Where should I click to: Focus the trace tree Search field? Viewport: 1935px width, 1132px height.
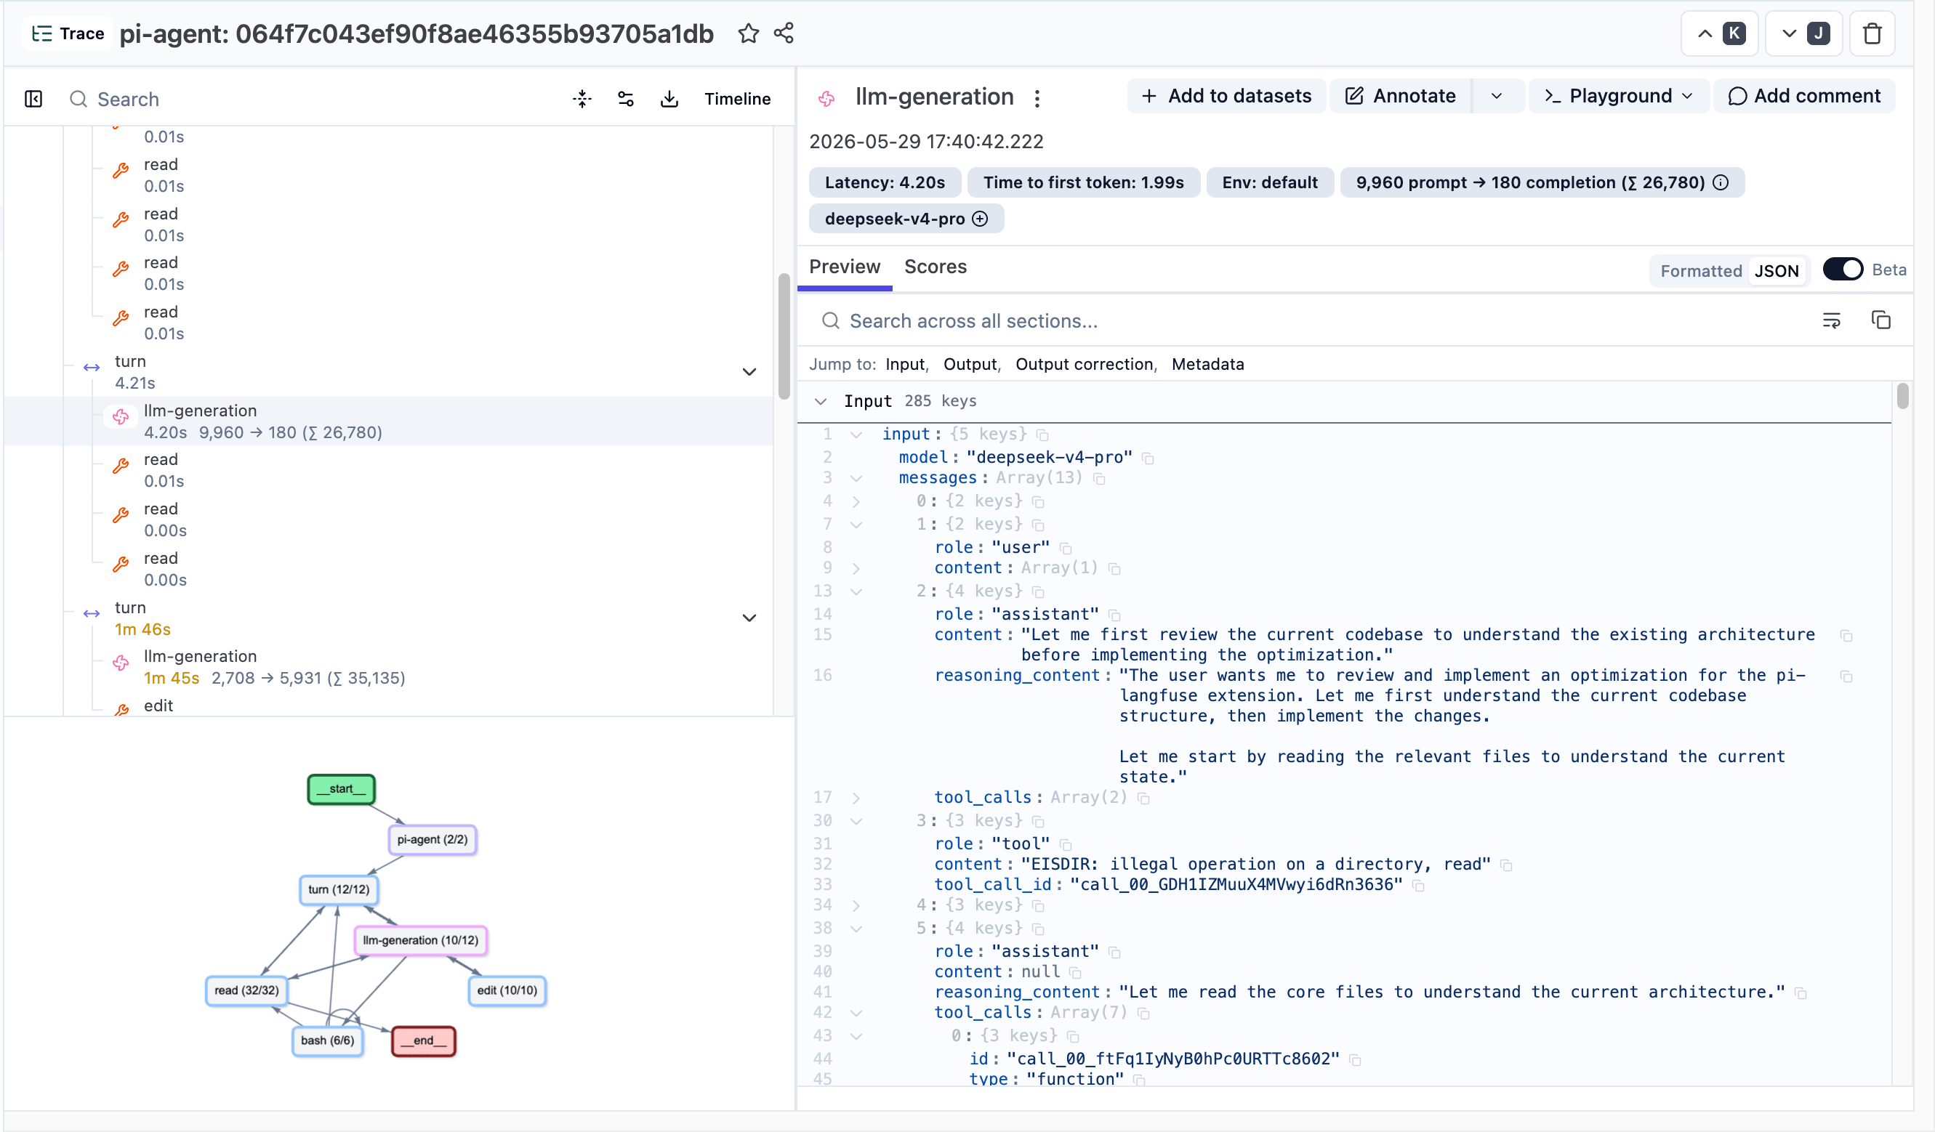point(307,99)
